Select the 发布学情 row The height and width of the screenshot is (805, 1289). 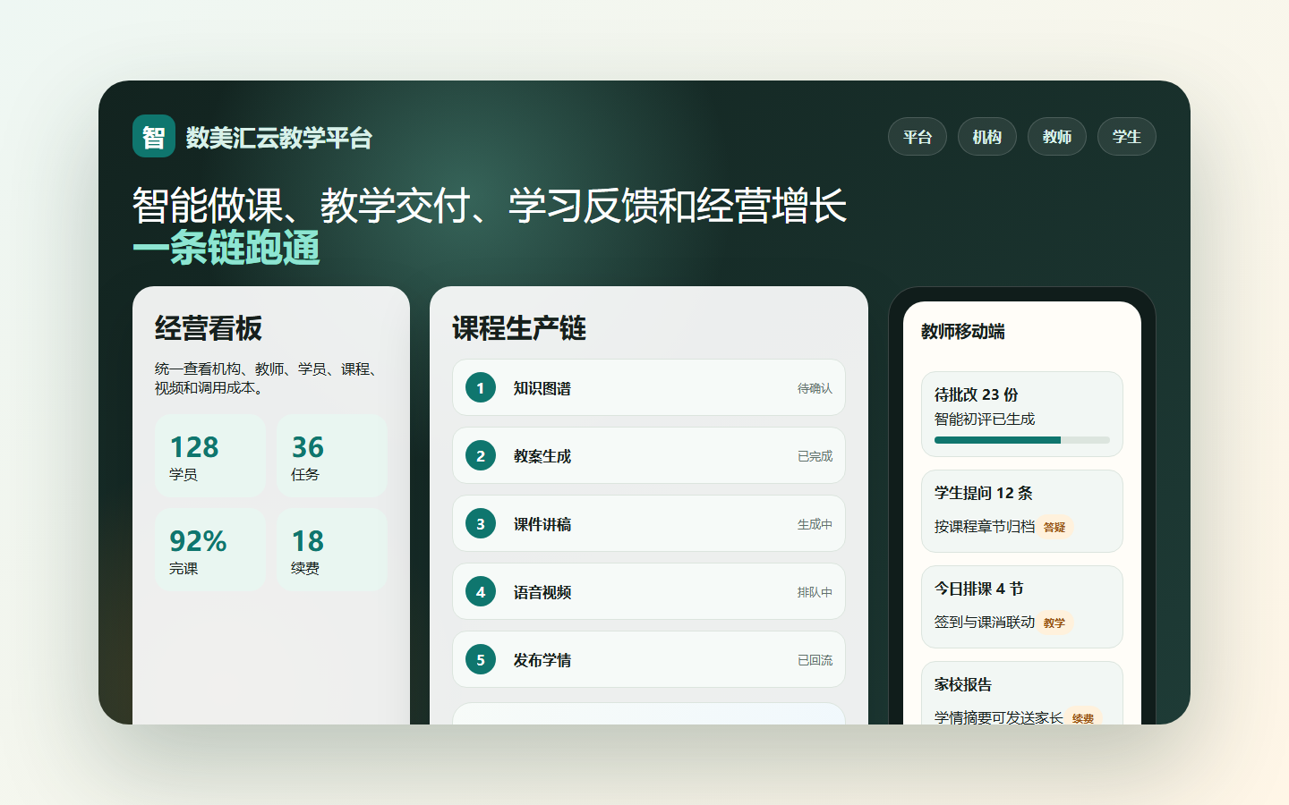point(649,659)
